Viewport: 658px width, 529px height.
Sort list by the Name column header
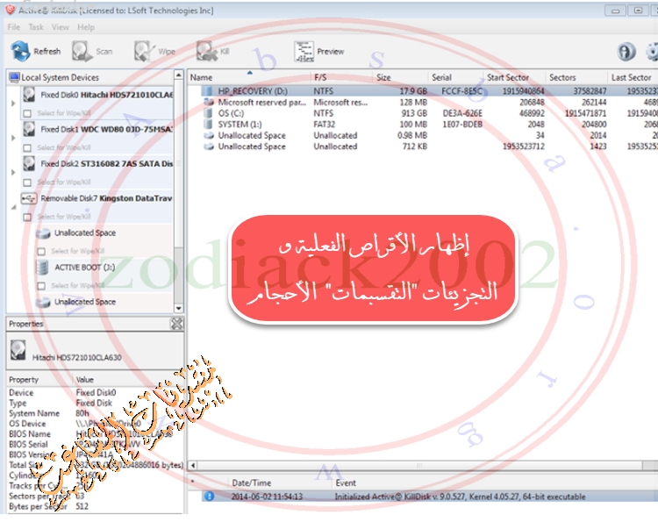click(249, 77)
